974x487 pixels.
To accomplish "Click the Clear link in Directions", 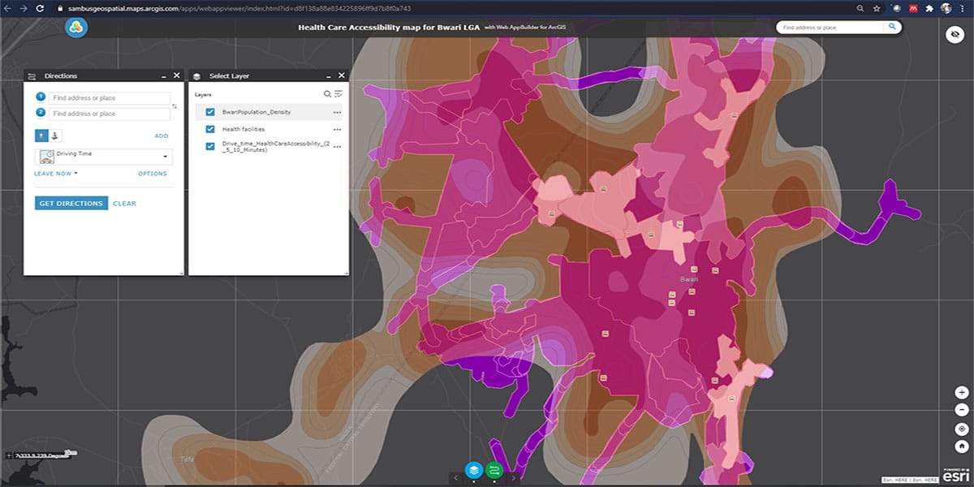I will (x=124, y=203).
